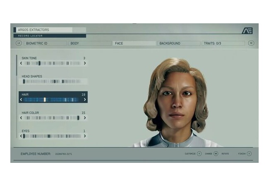This screenshot has width=269, height=186.
Task: Click the Skin Tone value 3
Action: tap(84, 58)
